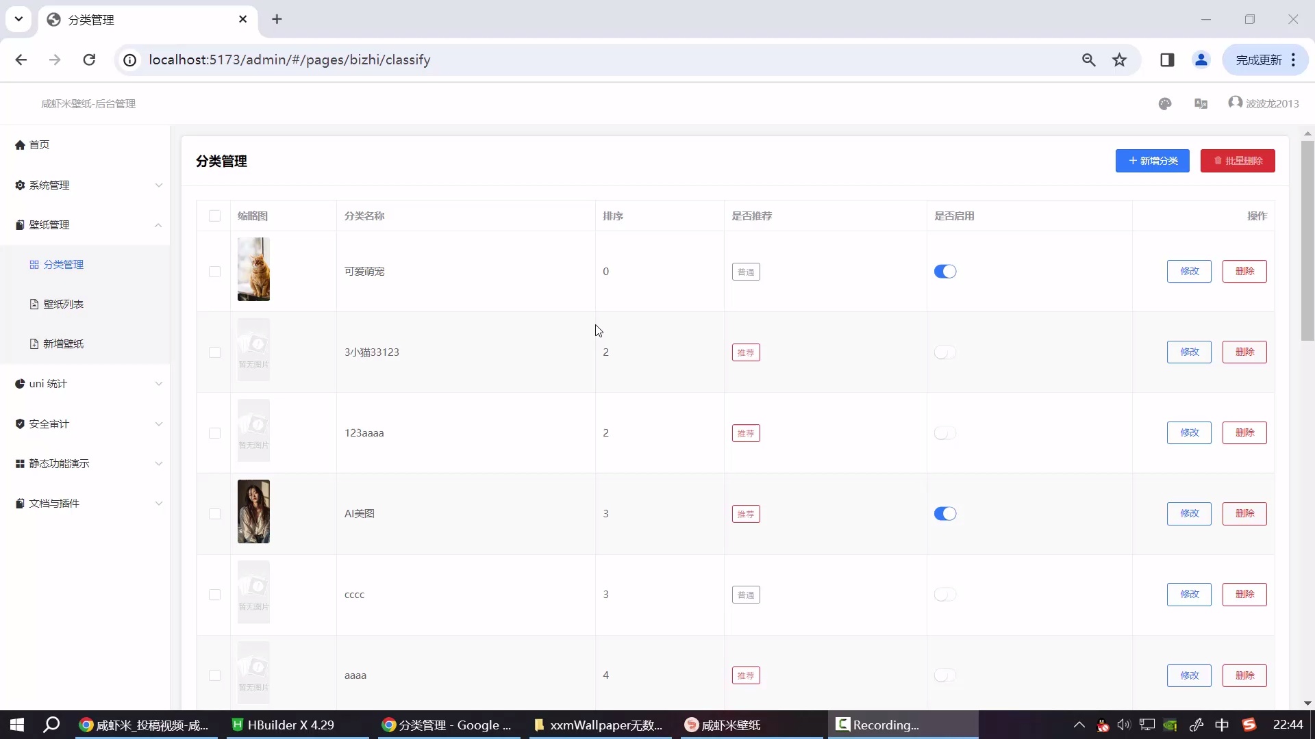The width and height of the screenshot is (1315, 739).
Task: Open the browser side panel icon
Action: 1167,60
